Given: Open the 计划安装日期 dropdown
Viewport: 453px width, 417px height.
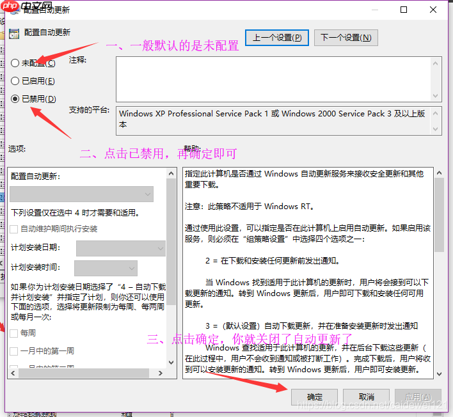Looking at the screenshot, I should [x=121, y=248].
